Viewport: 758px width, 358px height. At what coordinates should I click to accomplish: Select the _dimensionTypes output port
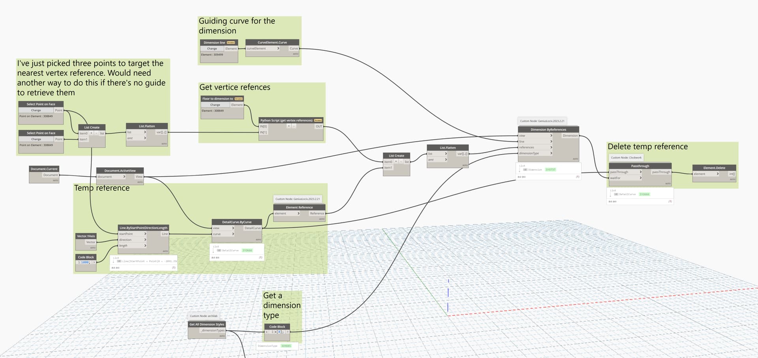coord(212,330)
